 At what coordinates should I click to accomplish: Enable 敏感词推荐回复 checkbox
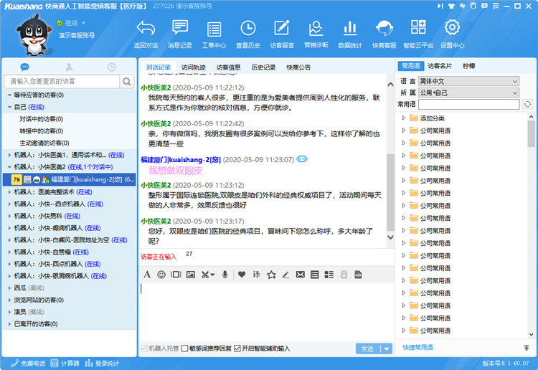tap(184, 348)
